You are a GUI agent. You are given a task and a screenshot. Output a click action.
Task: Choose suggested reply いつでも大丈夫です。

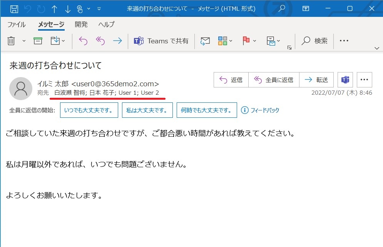pos(89,110)
